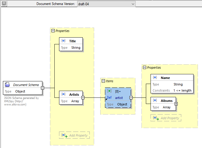Expand the Albums node

tap(176, 104)
